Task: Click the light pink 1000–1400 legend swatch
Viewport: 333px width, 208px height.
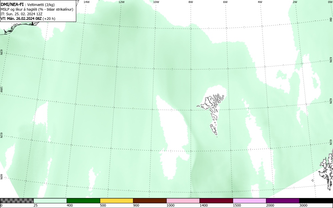Action: (183, 201)
